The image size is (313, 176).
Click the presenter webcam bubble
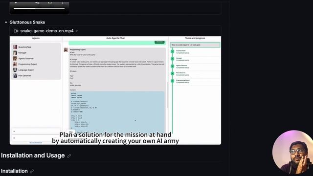(x=292, y=152)
